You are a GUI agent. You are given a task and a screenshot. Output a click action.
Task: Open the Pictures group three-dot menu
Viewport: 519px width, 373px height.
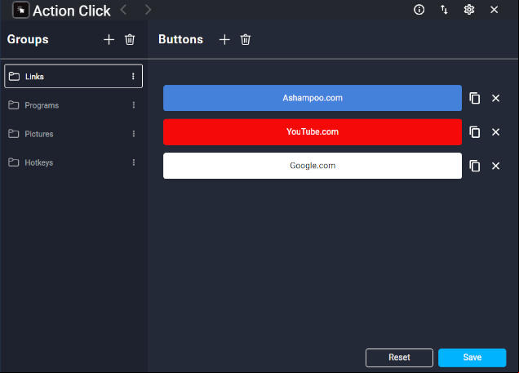[133, 134]
